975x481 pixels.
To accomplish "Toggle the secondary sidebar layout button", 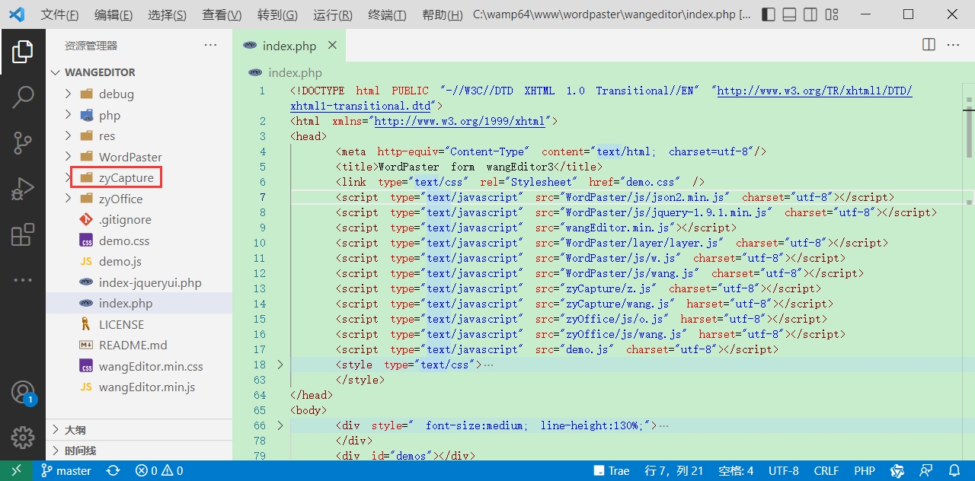I will click(811, 14).
